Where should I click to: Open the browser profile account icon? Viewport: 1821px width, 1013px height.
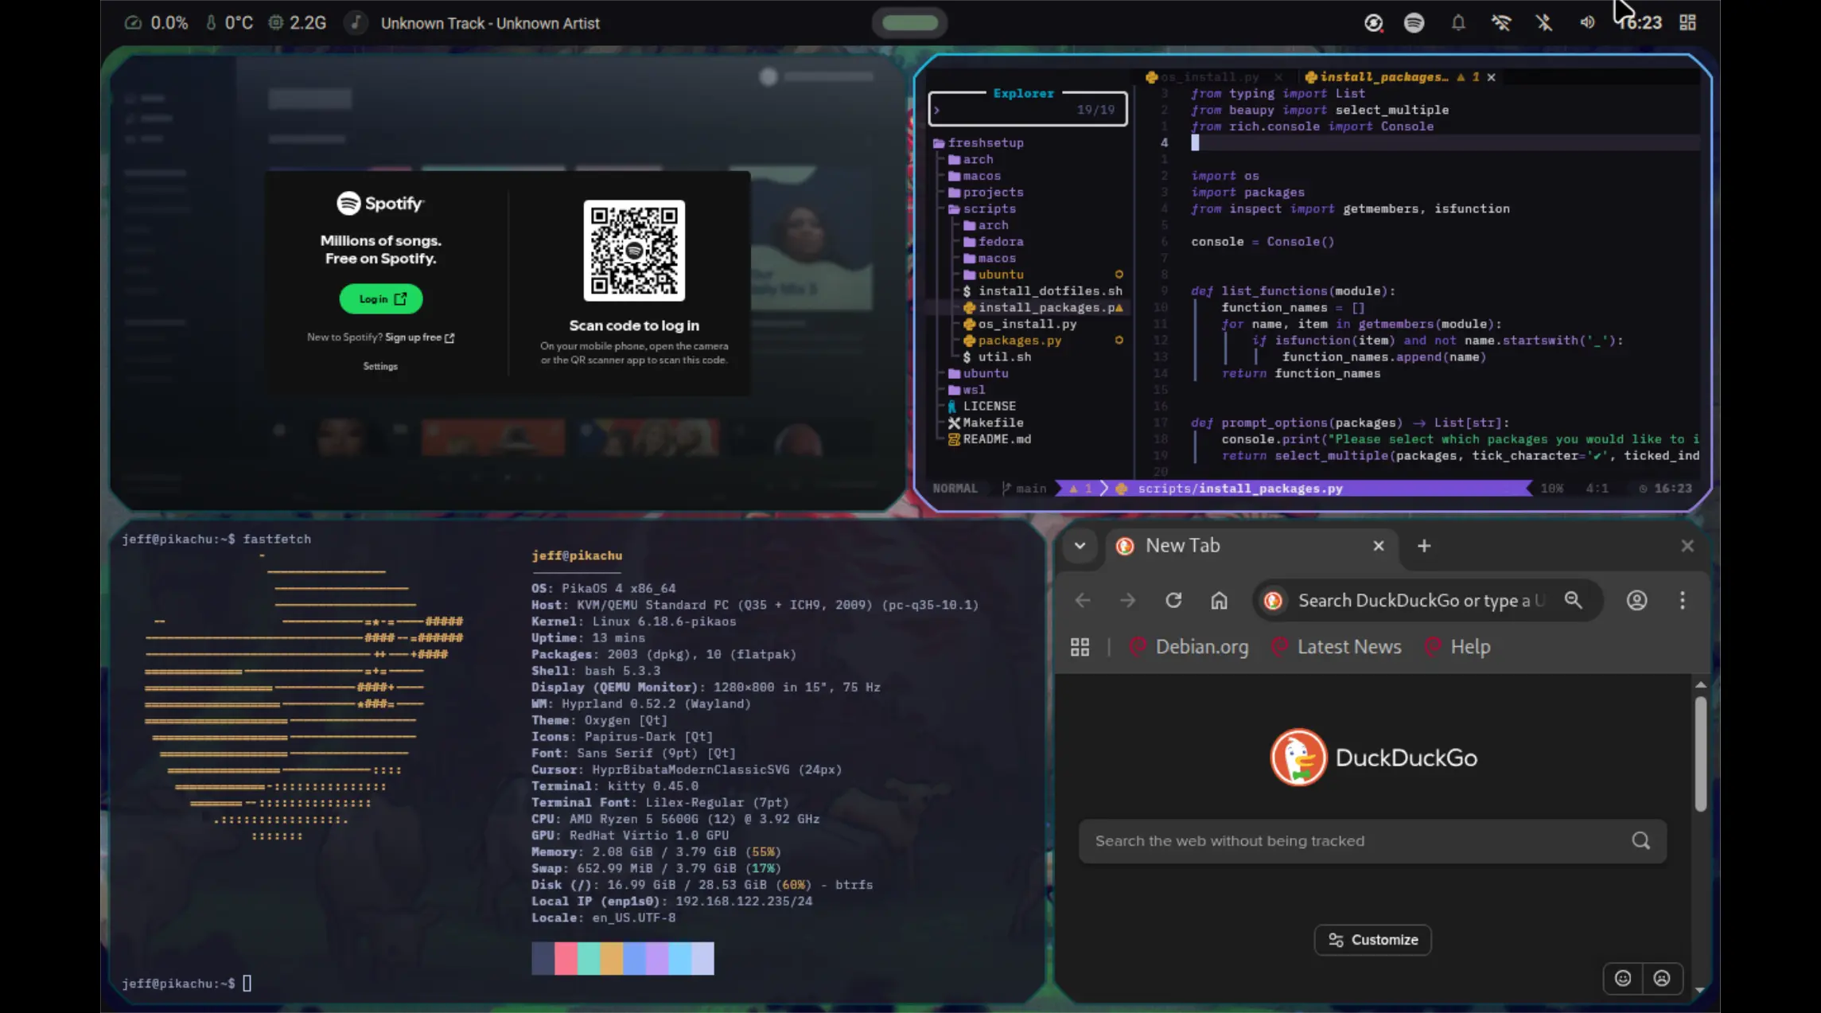pyautogui.click(x=1636, y=600)
